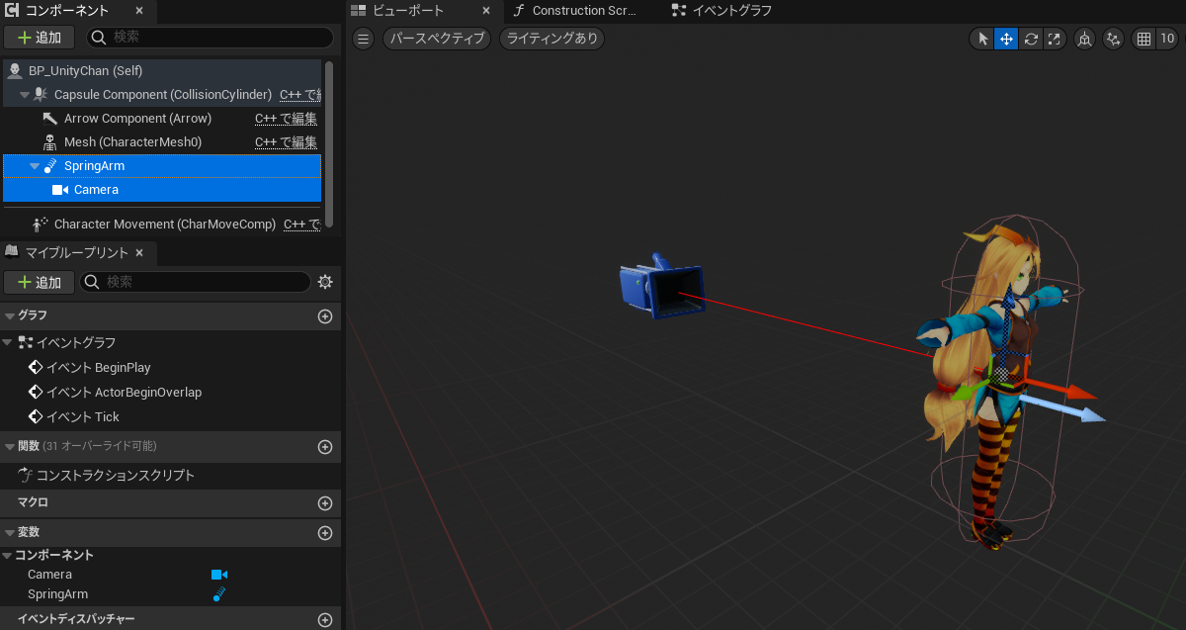The height and width of the screenshot is (630, 1186).
Task: Open マイブループリント settings gear
Action: point(325,282)
